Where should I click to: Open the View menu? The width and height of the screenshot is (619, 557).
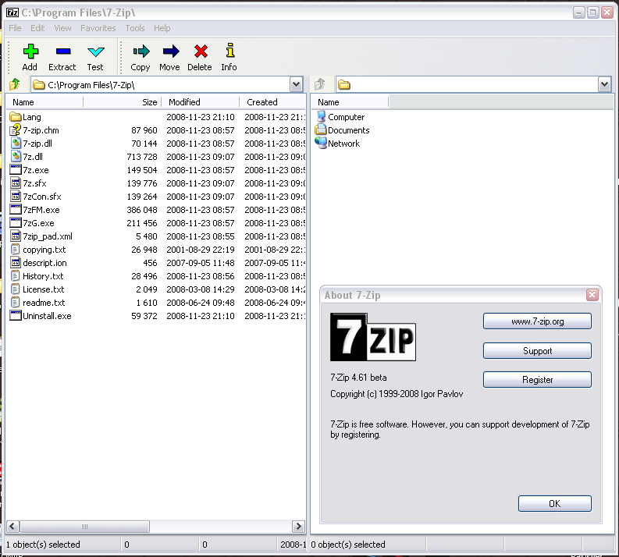point(62,28)
